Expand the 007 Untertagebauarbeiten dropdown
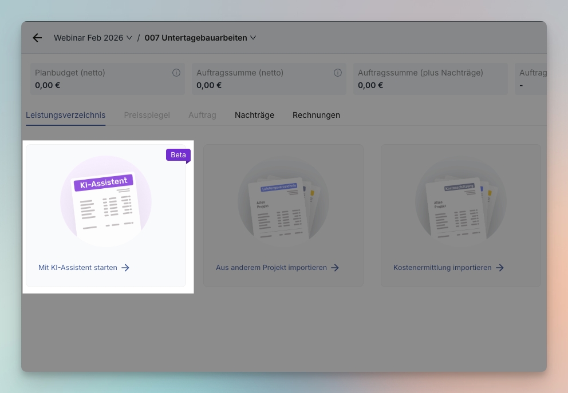This screenshot has height=393, width=568. tap(200, 38)
